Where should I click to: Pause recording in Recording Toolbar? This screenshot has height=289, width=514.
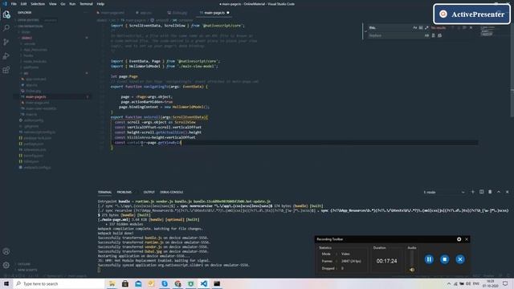point(429,259)
